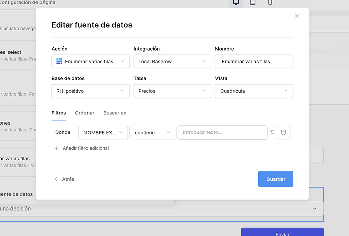Screen dimensions: 349x236
Task: Open Base de datos dropdown RH_positivo
Action: click(91, 91)
